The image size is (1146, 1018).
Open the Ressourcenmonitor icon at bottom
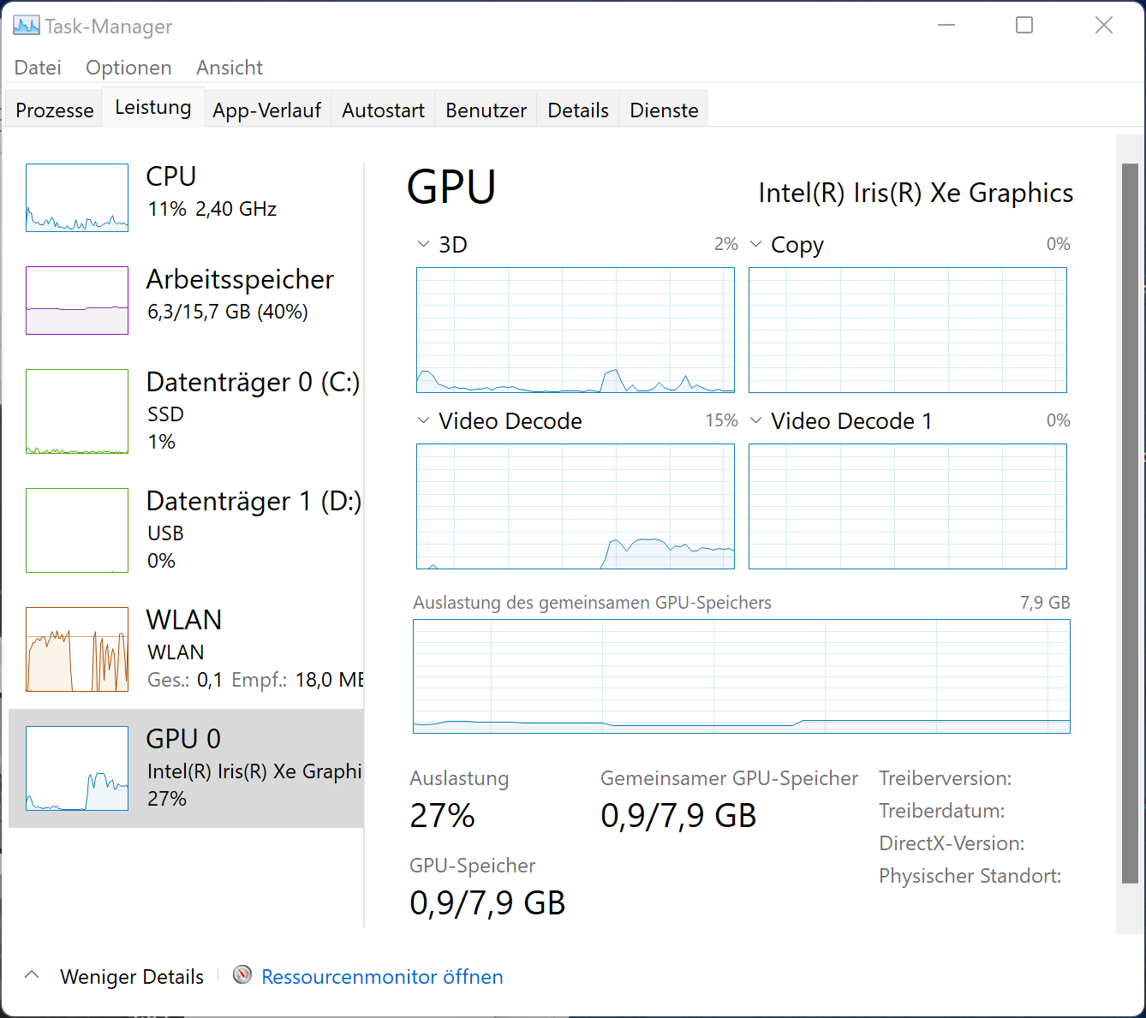(243, 975)
